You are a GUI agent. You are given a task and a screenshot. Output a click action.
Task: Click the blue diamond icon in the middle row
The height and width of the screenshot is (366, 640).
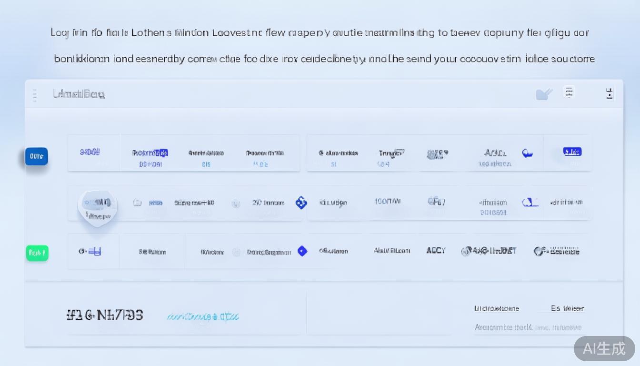(x=301, y=203)
